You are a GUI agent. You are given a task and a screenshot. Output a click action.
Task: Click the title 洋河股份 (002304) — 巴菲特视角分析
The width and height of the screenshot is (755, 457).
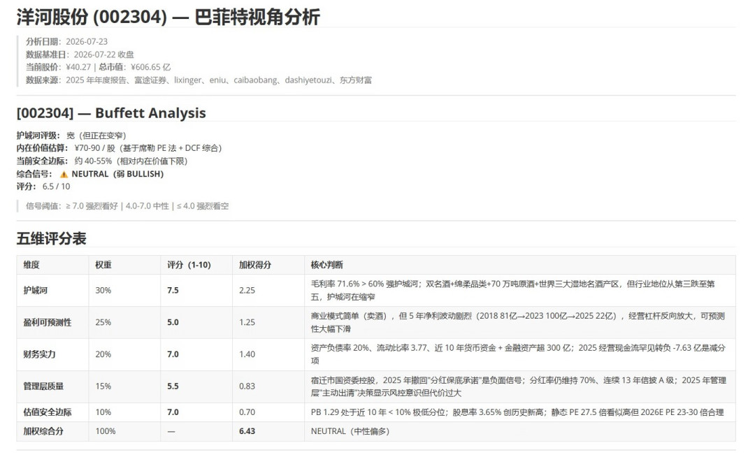(168, 17)
